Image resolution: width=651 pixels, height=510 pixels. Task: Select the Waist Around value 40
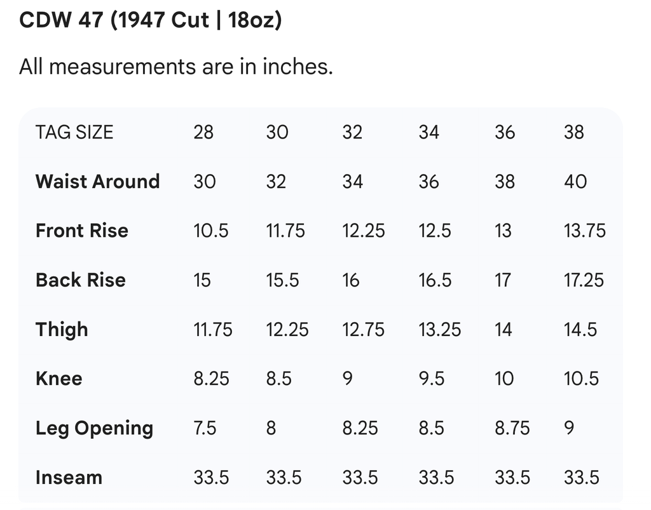[575, 182]
